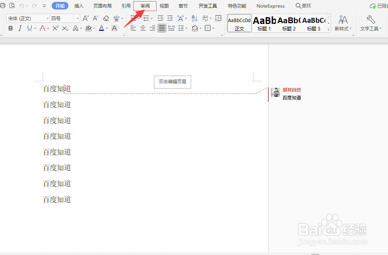This screenshot has width=388, height=255.
Task: Apply borders to the selection
Action: 208,28
